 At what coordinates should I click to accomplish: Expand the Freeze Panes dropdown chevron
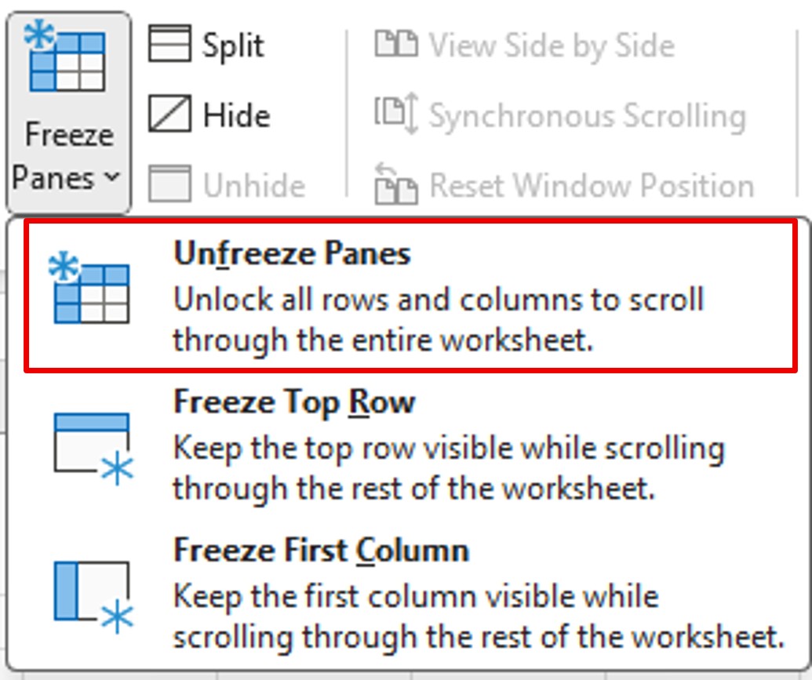(x=112, y=178)
